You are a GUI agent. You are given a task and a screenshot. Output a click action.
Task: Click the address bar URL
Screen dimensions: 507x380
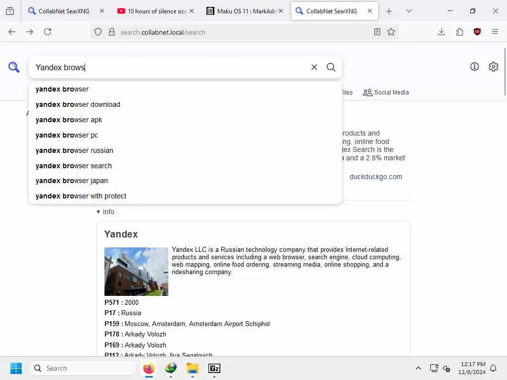[162, 32]
